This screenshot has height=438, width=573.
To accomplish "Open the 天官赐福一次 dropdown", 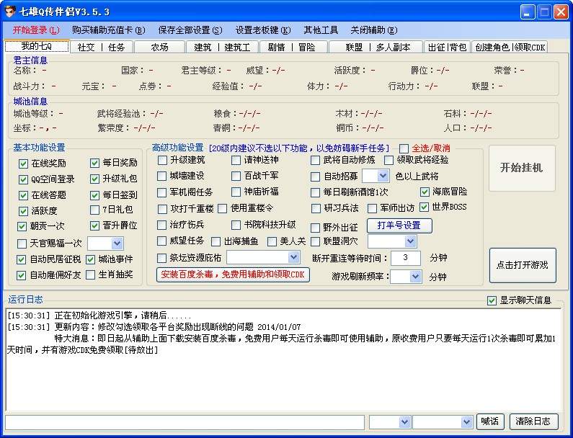I will point(117,243).
